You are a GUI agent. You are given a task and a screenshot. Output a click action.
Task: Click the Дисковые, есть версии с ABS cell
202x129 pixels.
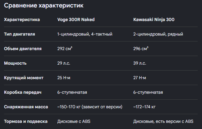tap(163, 121)
